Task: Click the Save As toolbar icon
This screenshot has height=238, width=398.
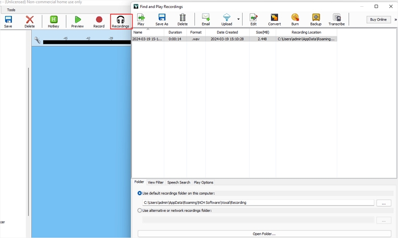Action: [x=161, y=20]
